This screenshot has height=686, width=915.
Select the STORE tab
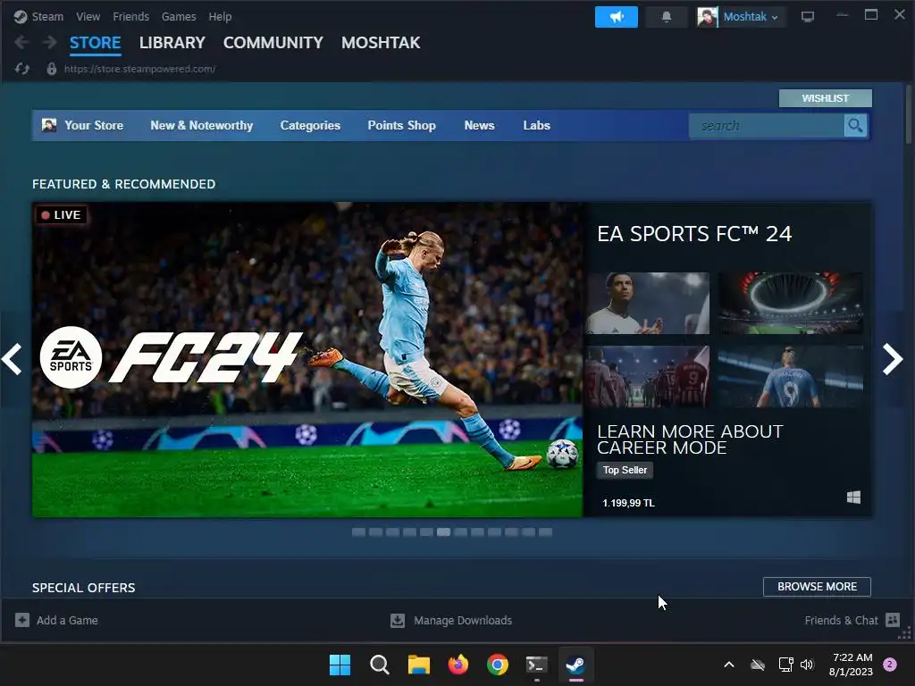coord(95,43)
